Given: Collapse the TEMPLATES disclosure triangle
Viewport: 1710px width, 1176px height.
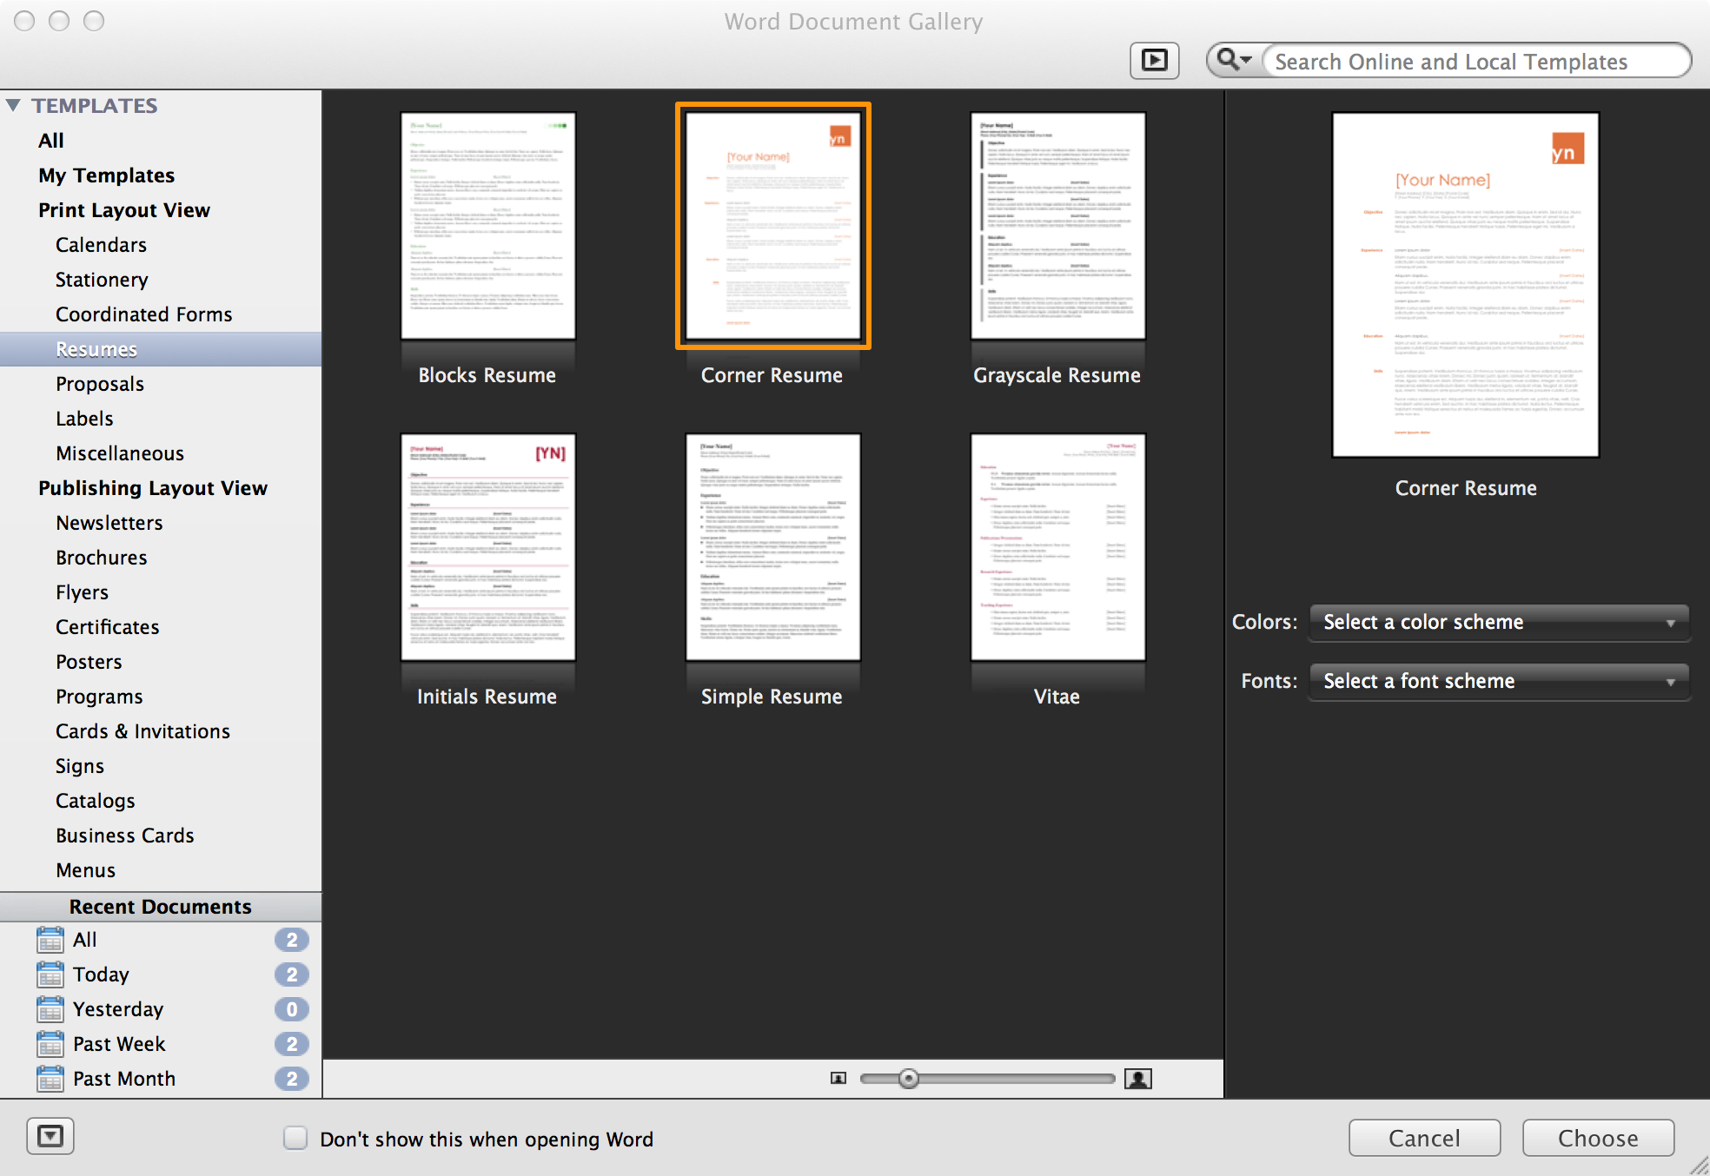Looking at the screenshot, I should pos(13,105).
